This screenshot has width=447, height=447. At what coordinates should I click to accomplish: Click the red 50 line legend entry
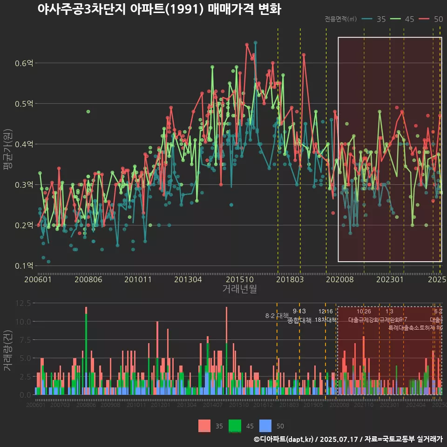point(431,19)
